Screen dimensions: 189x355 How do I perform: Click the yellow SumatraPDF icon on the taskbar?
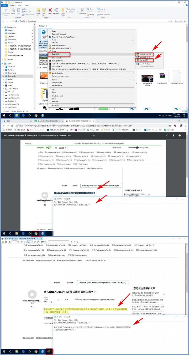(49, 351)
